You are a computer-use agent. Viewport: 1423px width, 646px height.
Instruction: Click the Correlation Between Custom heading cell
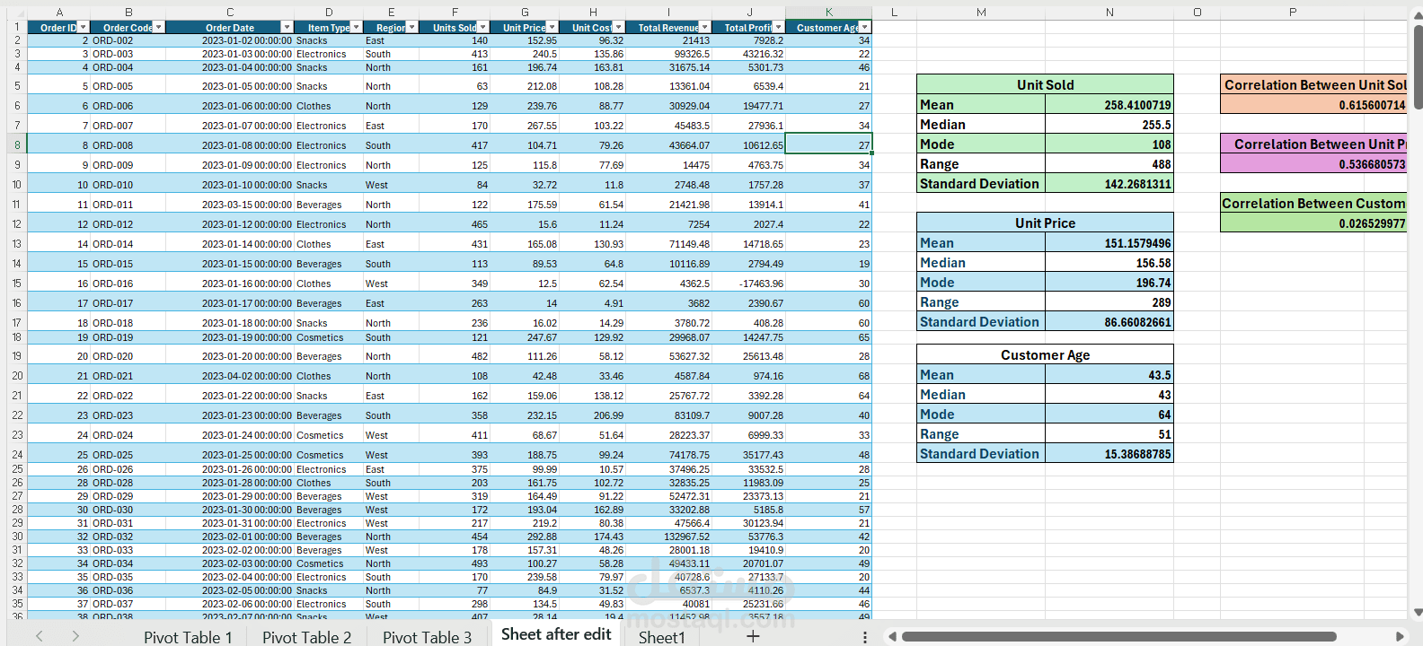(1313, 203)
